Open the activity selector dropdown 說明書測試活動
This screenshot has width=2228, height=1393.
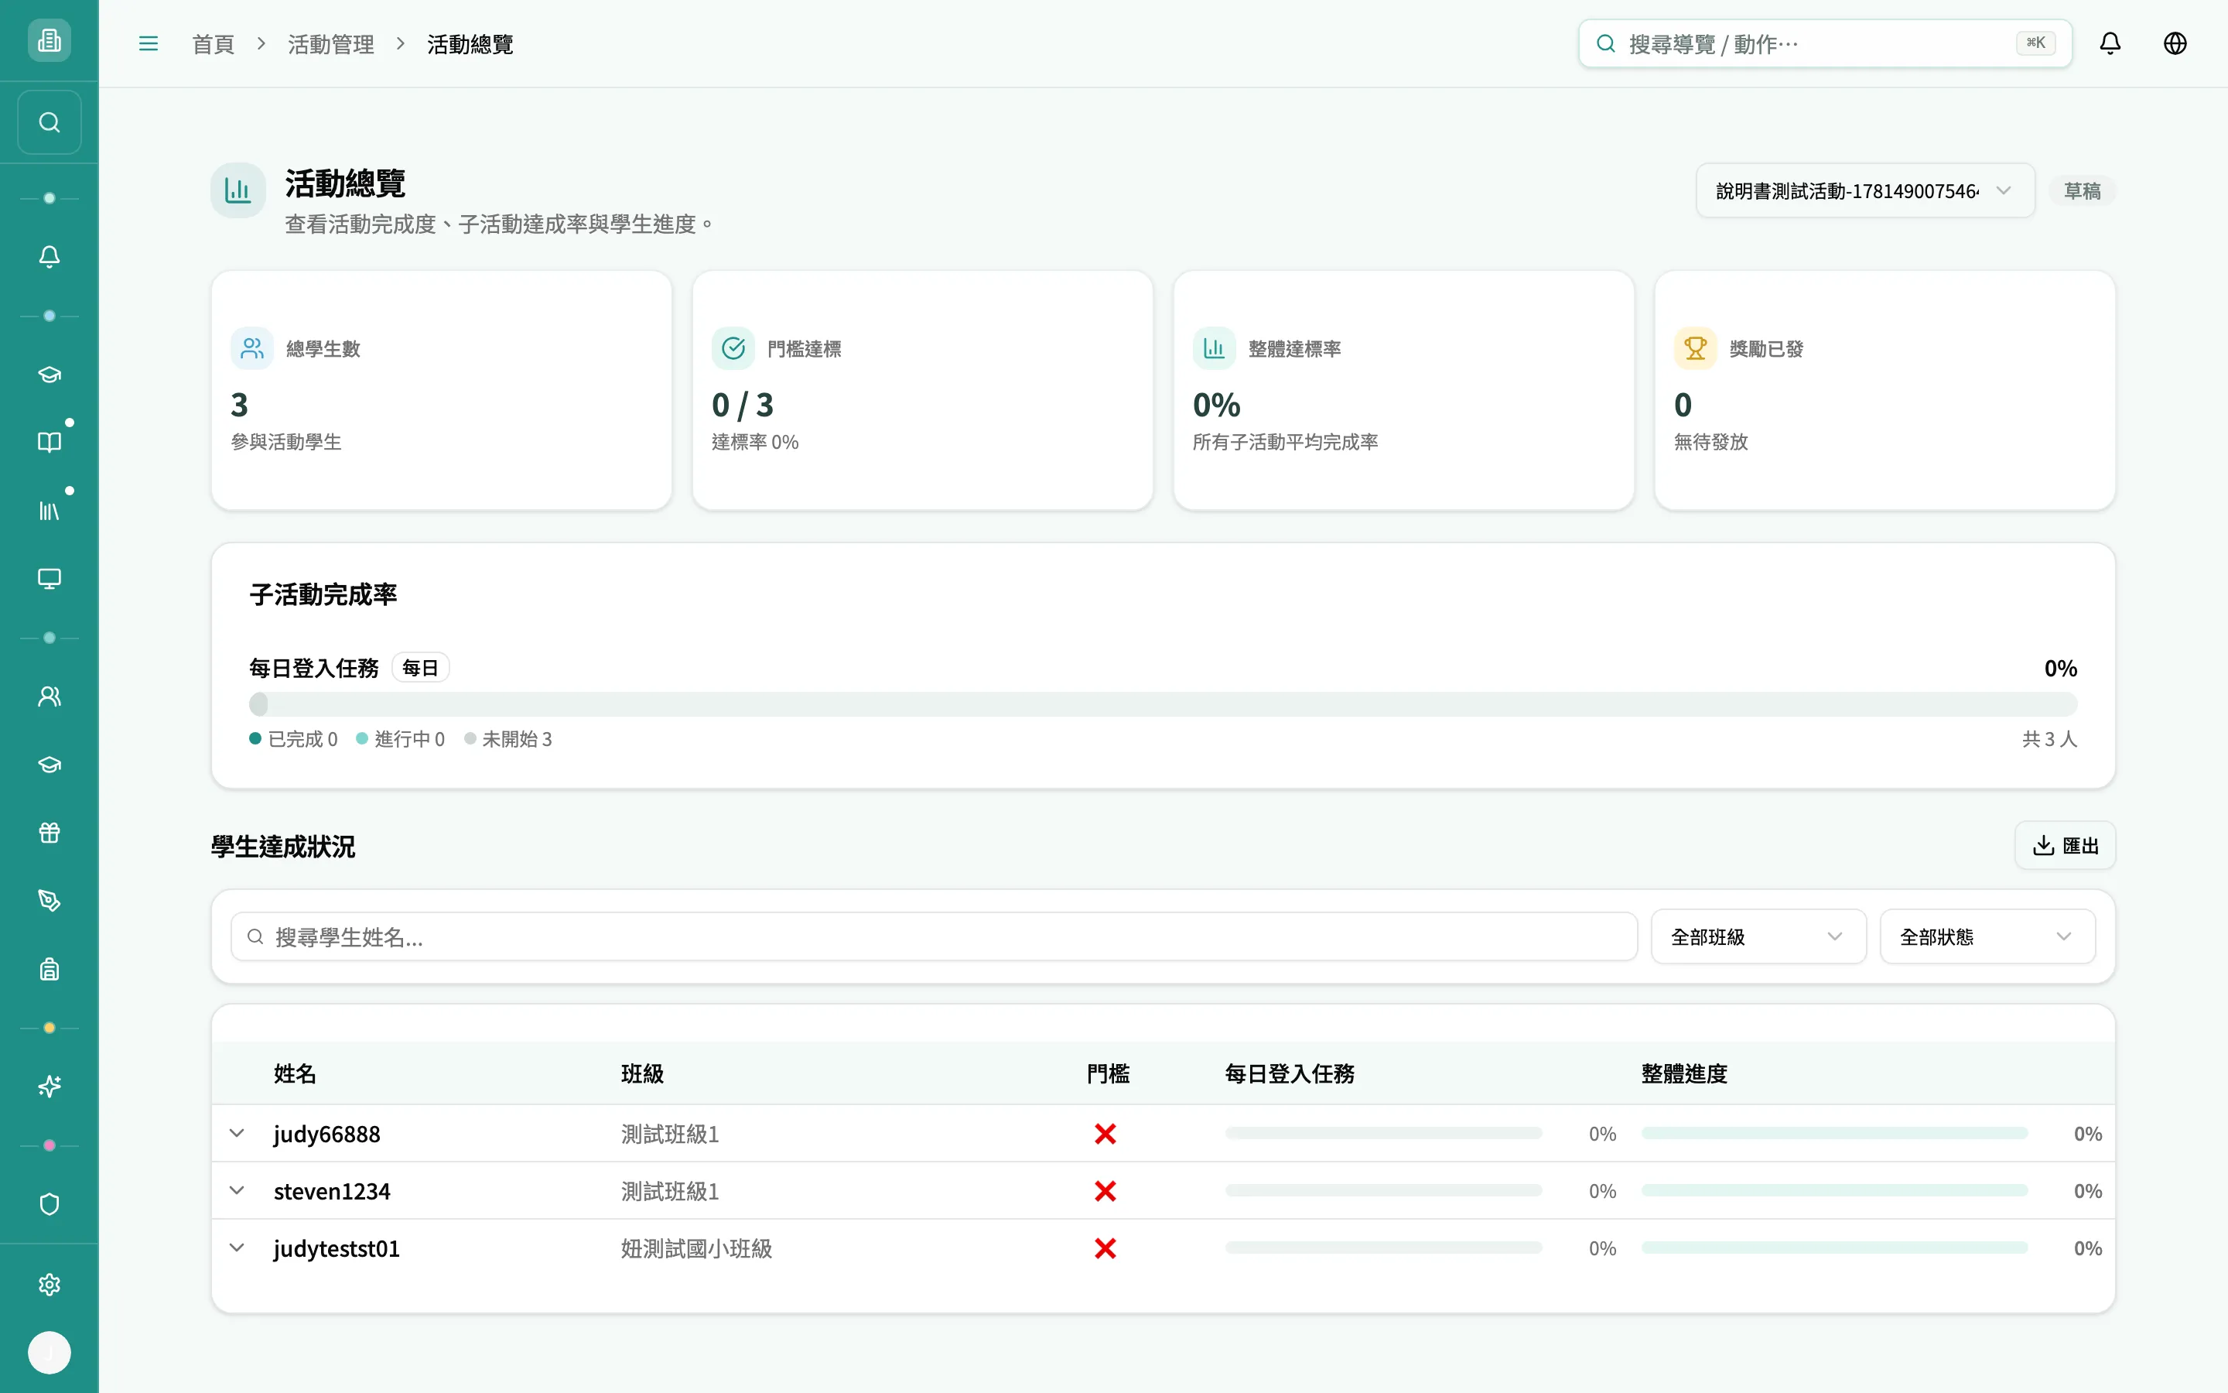(x=1865, y=190)
